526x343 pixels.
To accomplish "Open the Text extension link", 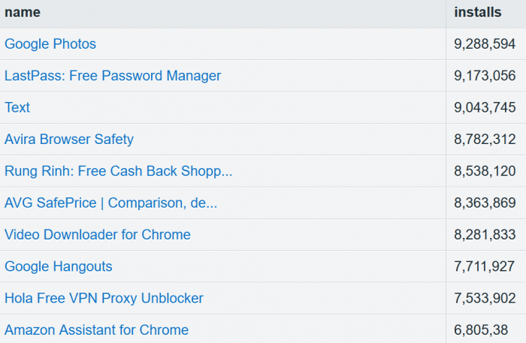I will (17, 107).
